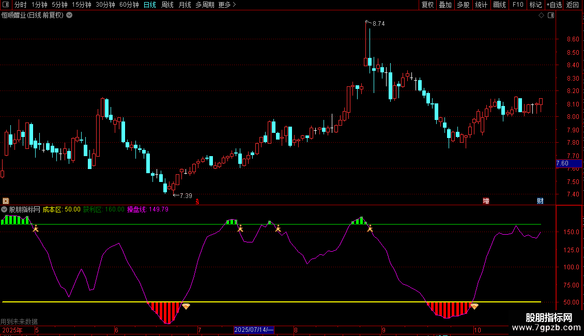Click the 150.0 indicator axis label
This screenshot has width=584, height=336.
pyautogui.click(x=571, y=232)
